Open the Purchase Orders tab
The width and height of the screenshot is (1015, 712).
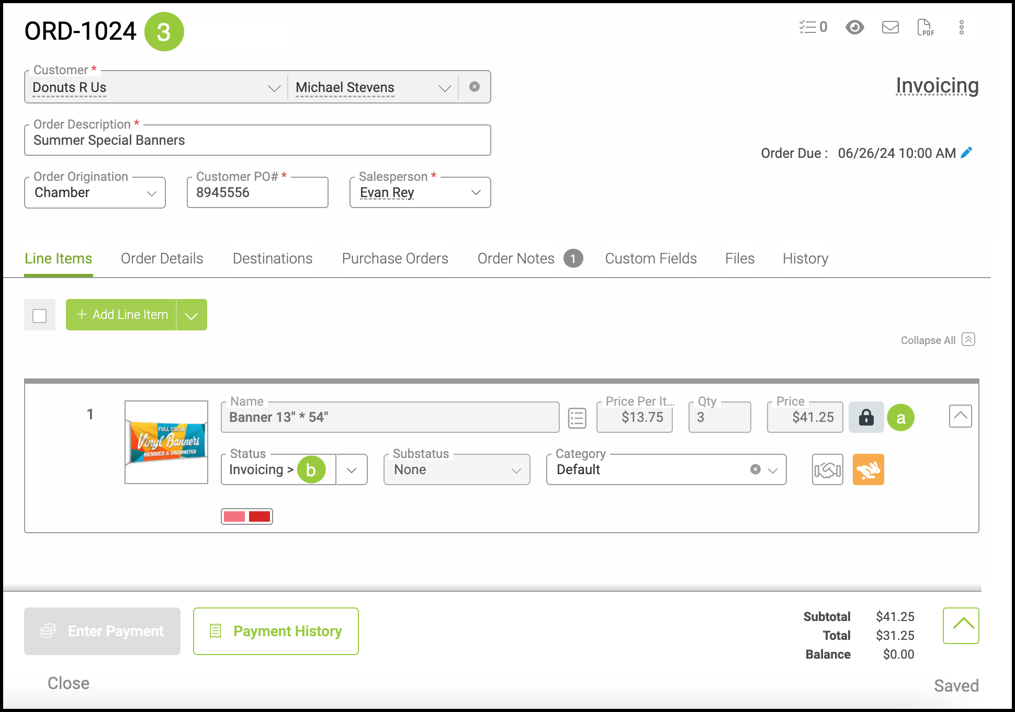395,259
